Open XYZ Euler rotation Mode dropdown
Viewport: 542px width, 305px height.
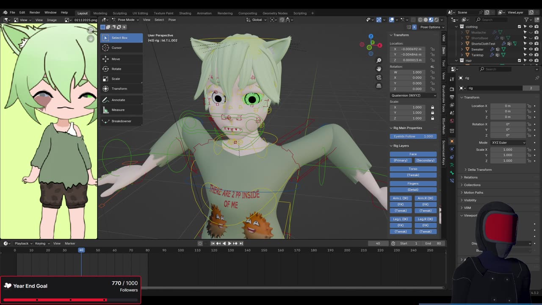click(x=508, y=143)
